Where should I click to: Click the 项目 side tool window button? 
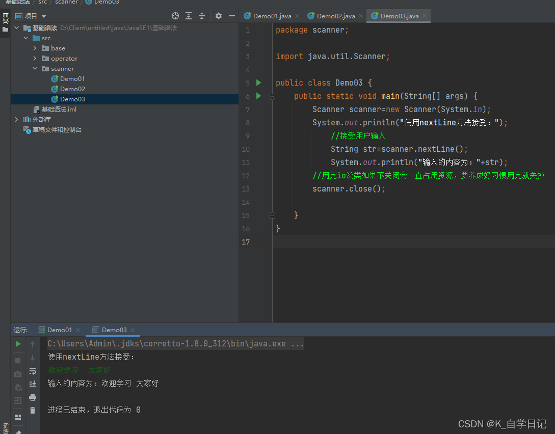coord(5,22)
